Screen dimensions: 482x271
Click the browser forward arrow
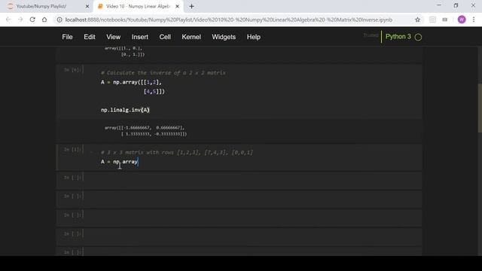click(x=20, y=20)
